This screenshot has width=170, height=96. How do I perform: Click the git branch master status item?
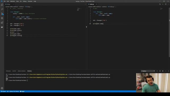coord(3,91)
